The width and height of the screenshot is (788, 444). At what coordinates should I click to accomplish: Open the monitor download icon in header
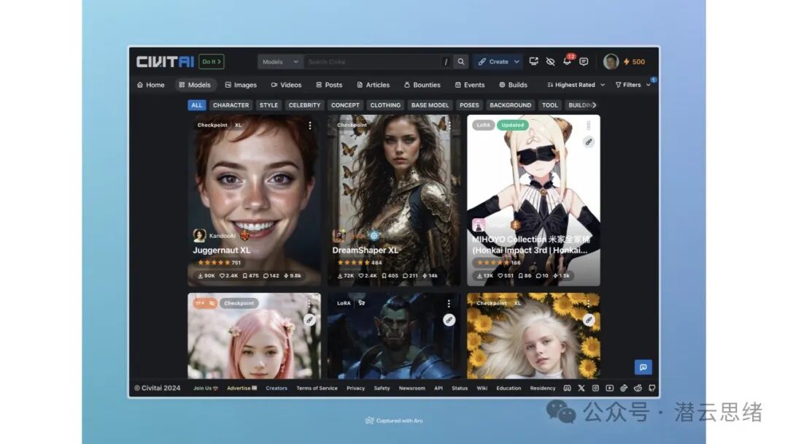click(533, 62)
